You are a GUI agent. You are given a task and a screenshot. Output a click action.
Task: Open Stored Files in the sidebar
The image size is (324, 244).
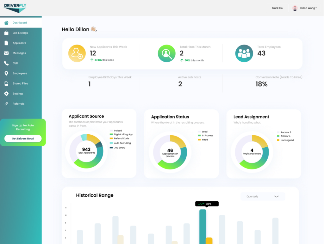coord(21,83)
